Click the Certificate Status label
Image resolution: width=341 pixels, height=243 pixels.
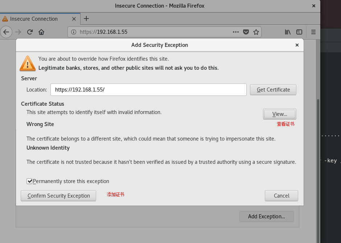(43, 104)
